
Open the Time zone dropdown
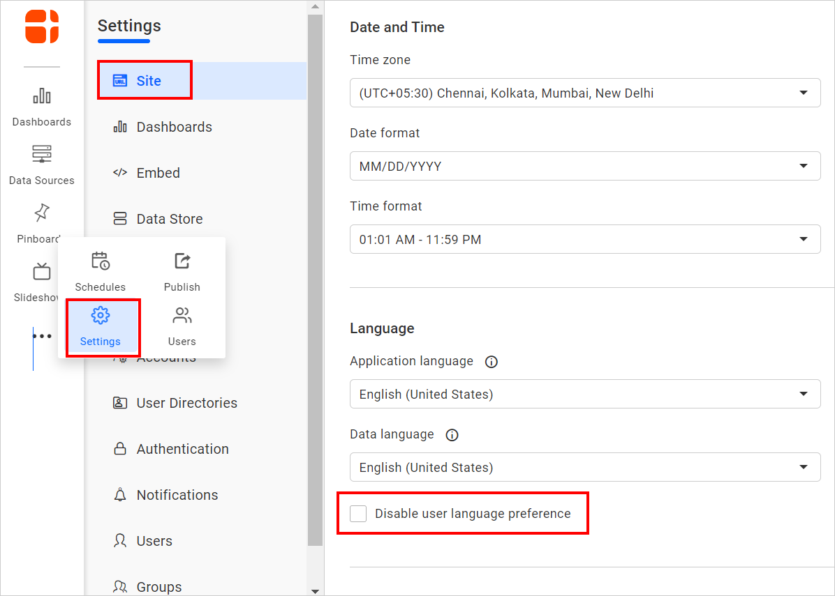point(584,93)
